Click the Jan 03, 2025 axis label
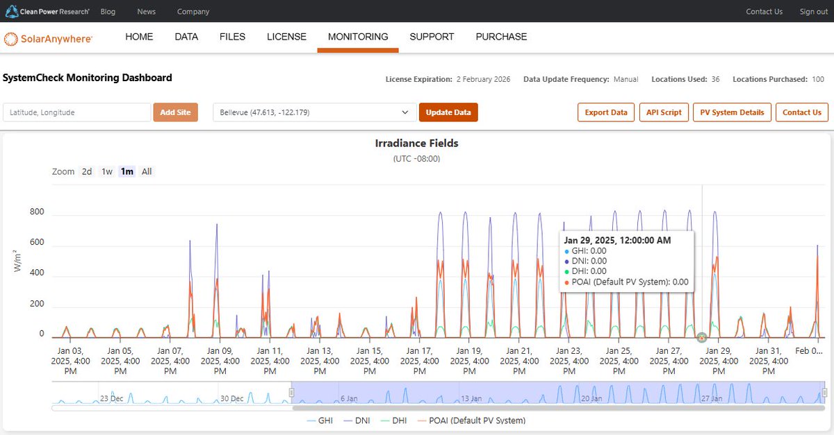 coord(70,361)
